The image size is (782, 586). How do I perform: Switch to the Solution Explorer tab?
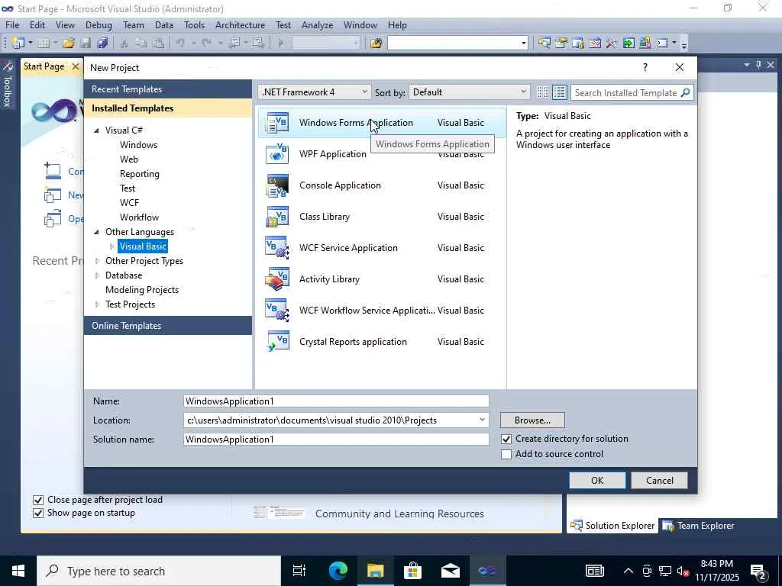click(612, 526)
